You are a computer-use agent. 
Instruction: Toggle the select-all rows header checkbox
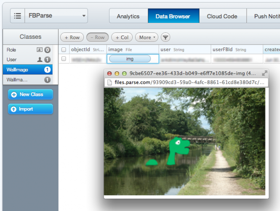click(64, 49)
